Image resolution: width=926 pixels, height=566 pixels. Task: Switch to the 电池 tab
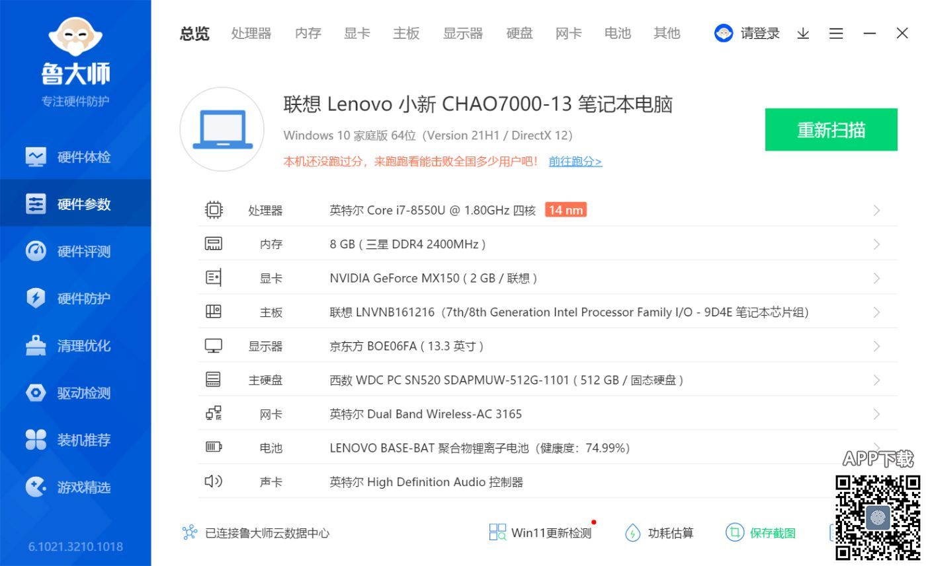coord(617,33)
